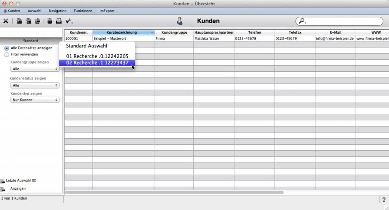This screenshot has height=210, width=389.
Task: Open Kundengruppe zeigen dropdown
Action: (35, 69)
